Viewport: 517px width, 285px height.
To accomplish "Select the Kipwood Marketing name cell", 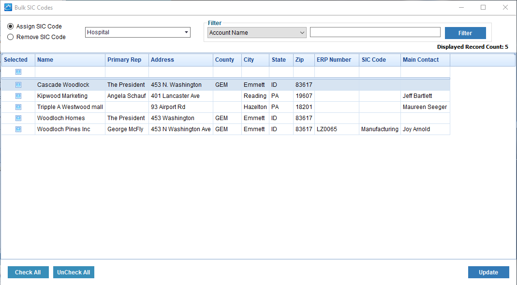I will coord(70,96).
